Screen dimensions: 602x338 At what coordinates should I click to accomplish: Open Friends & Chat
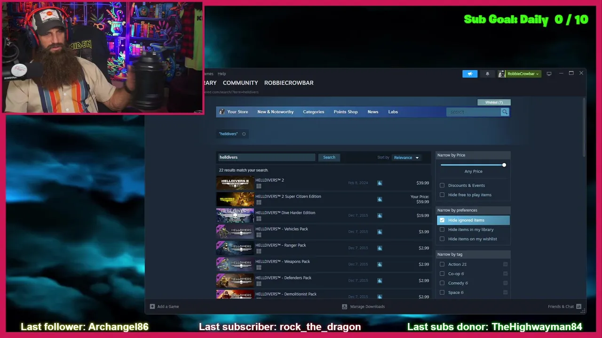[561, 307]
